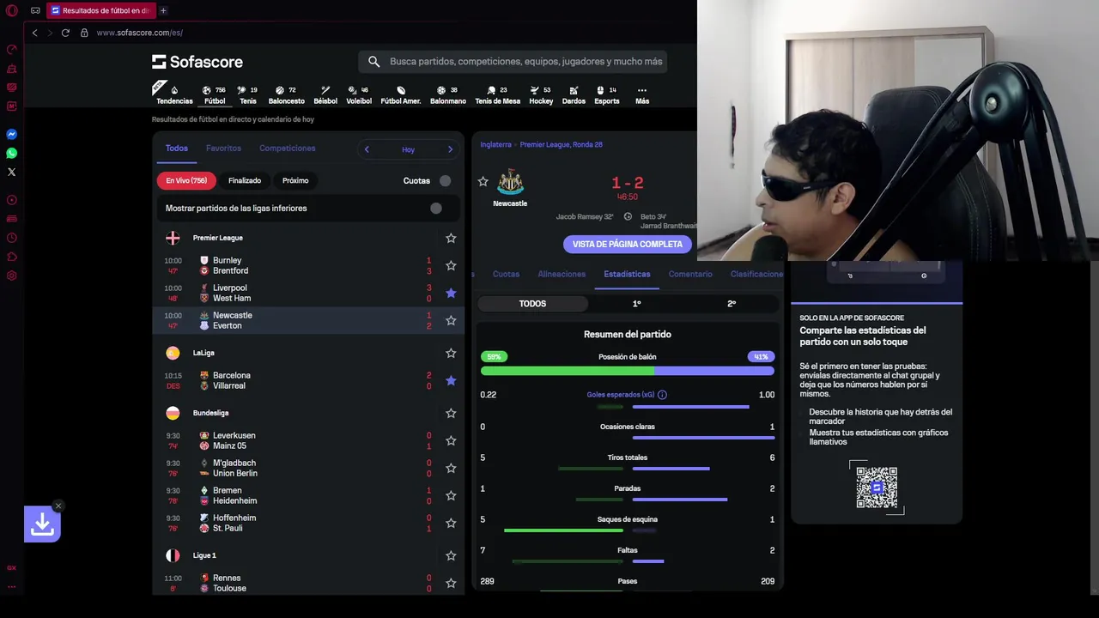Image resolution: width=1099 pixels, height=618 pixels.
Task: Click the Sofascore logo
Action: [197, 62]
